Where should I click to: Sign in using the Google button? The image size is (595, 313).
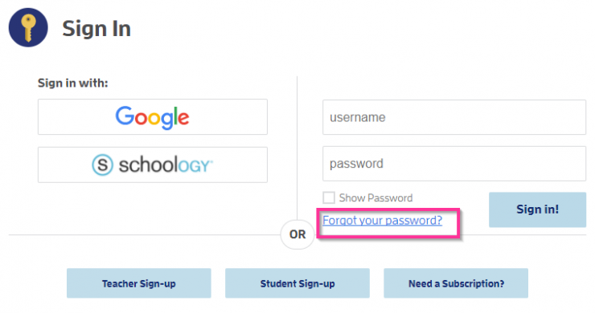[153, 117]
